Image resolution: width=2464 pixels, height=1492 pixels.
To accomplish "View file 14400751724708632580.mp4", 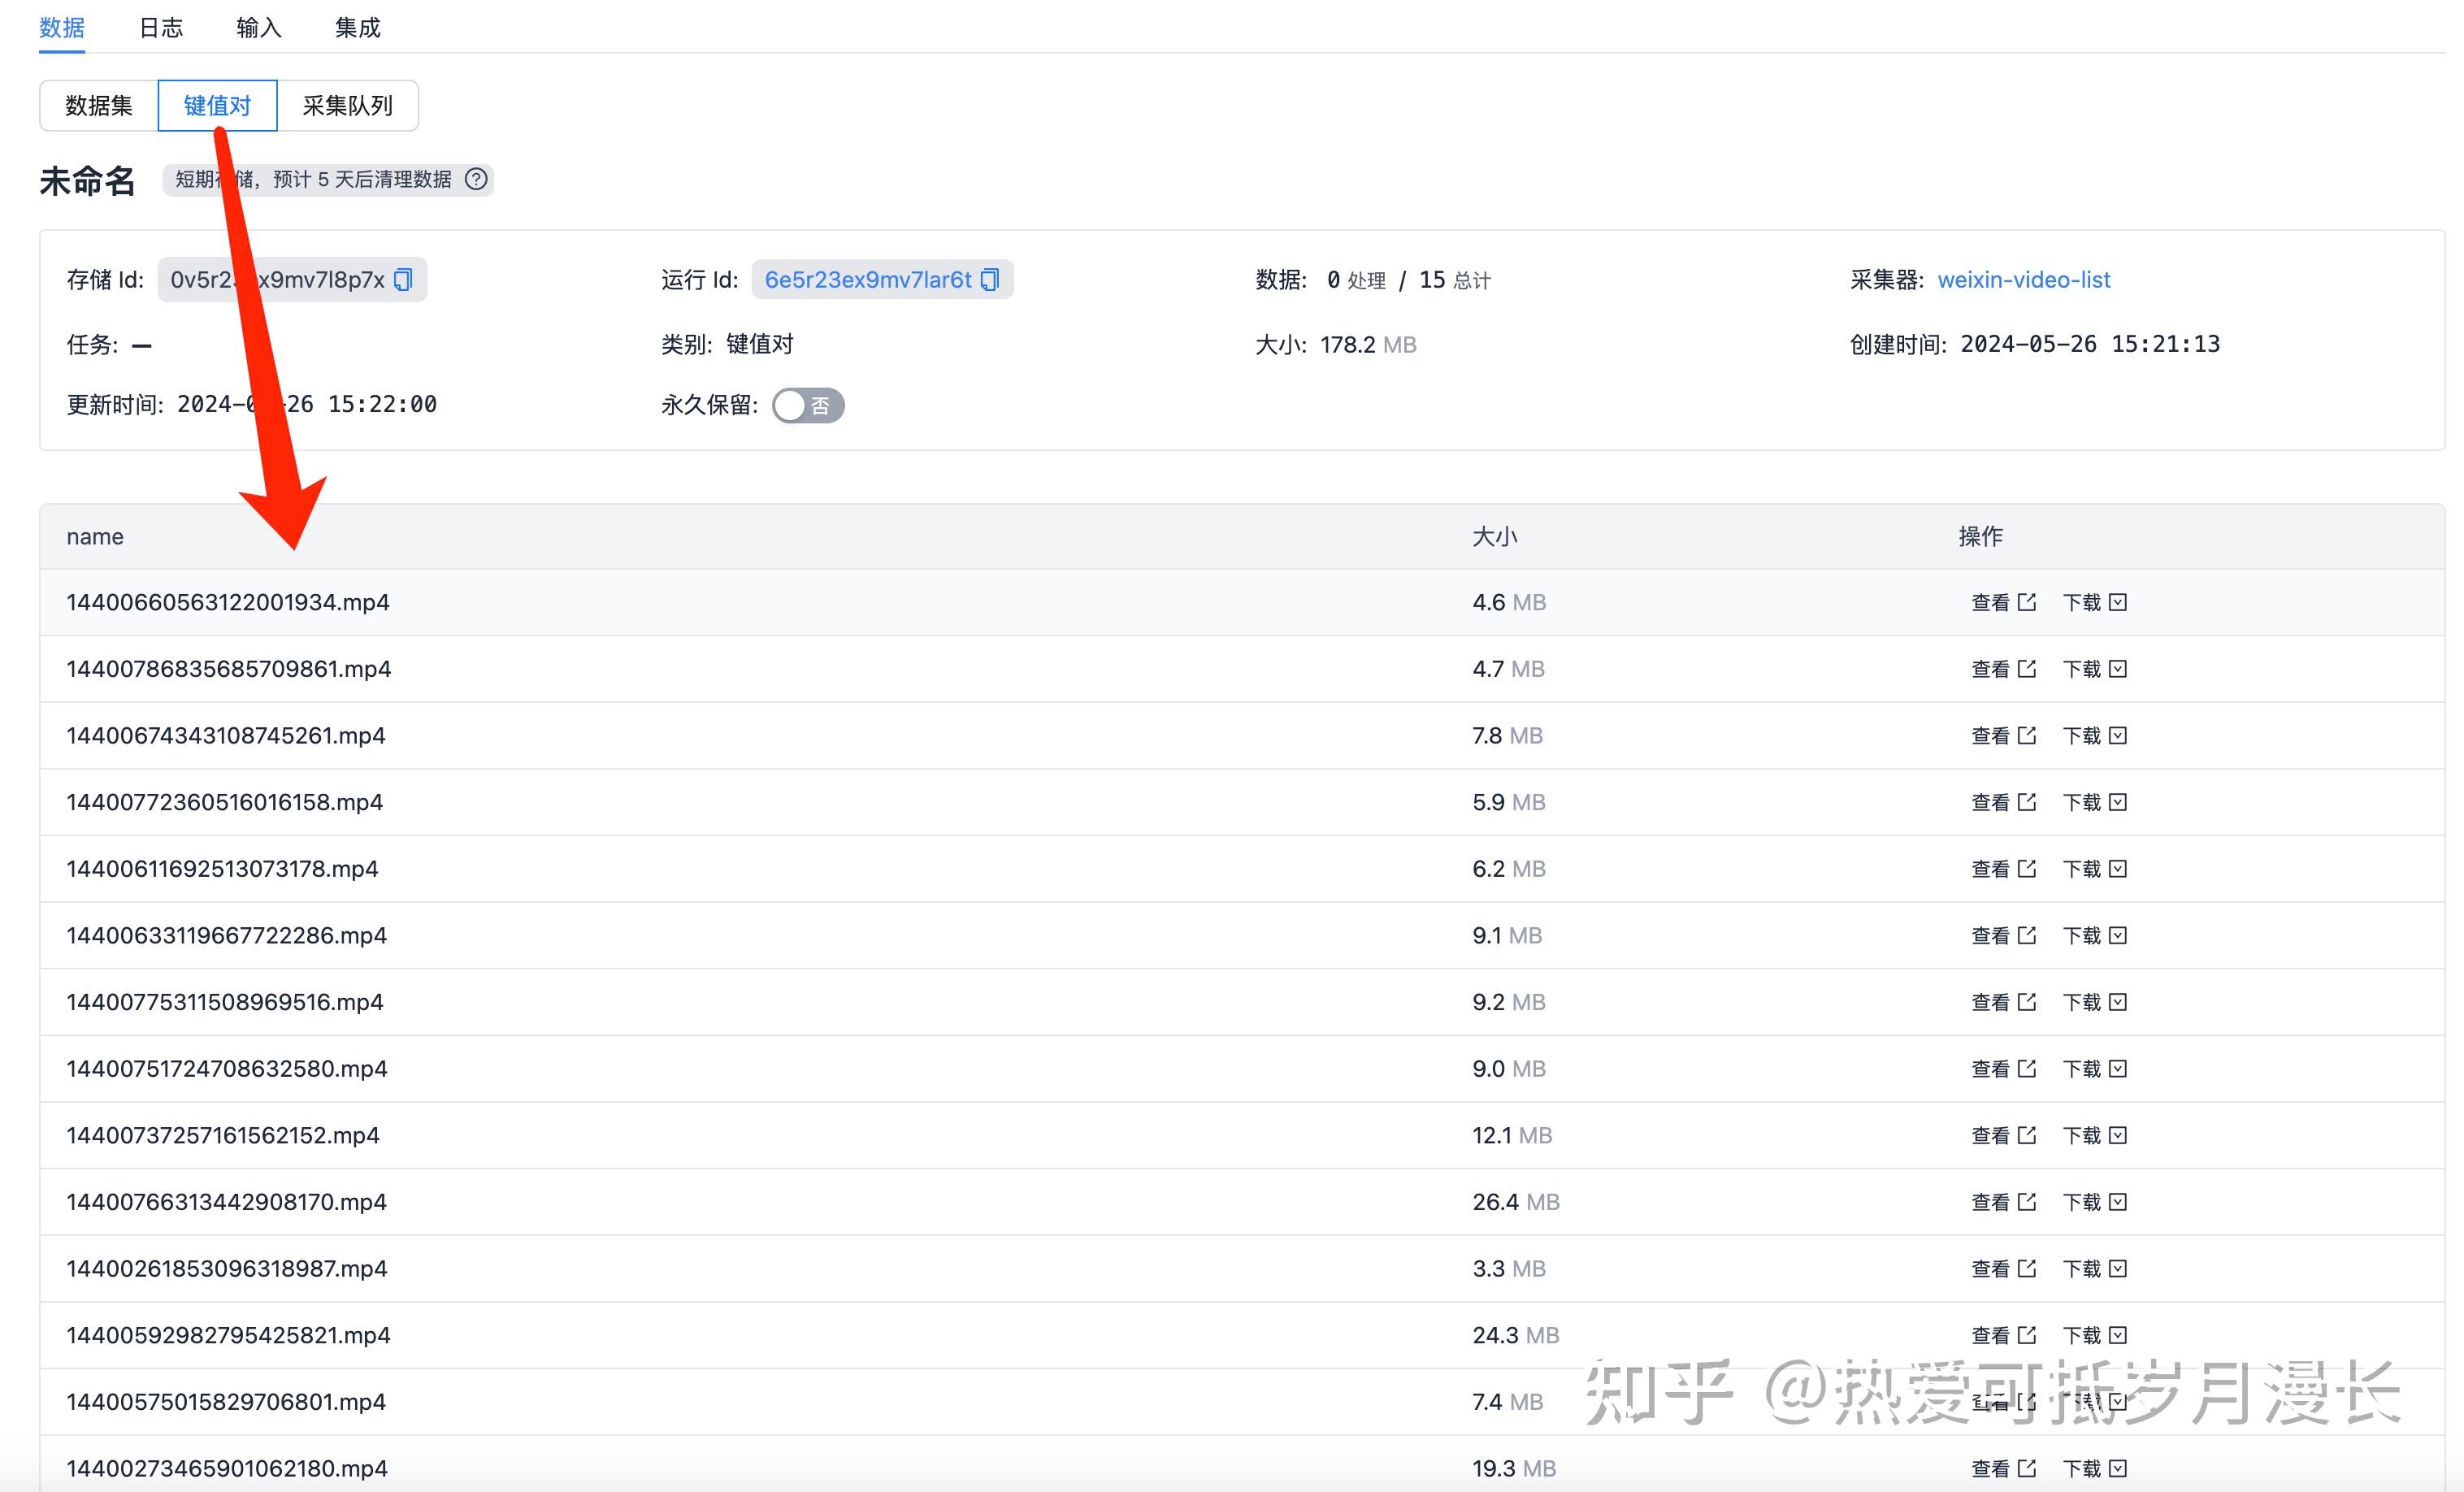I will (x=2003, y=1069).
